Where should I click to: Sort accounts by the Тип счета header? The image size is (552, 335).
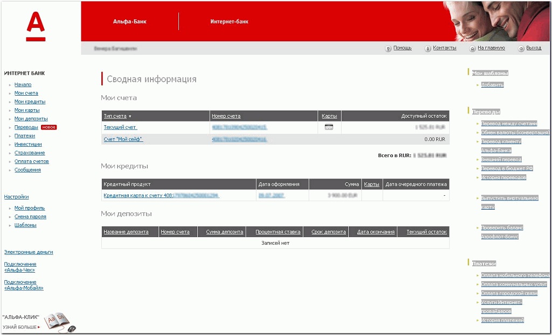(x=115, y=116)
